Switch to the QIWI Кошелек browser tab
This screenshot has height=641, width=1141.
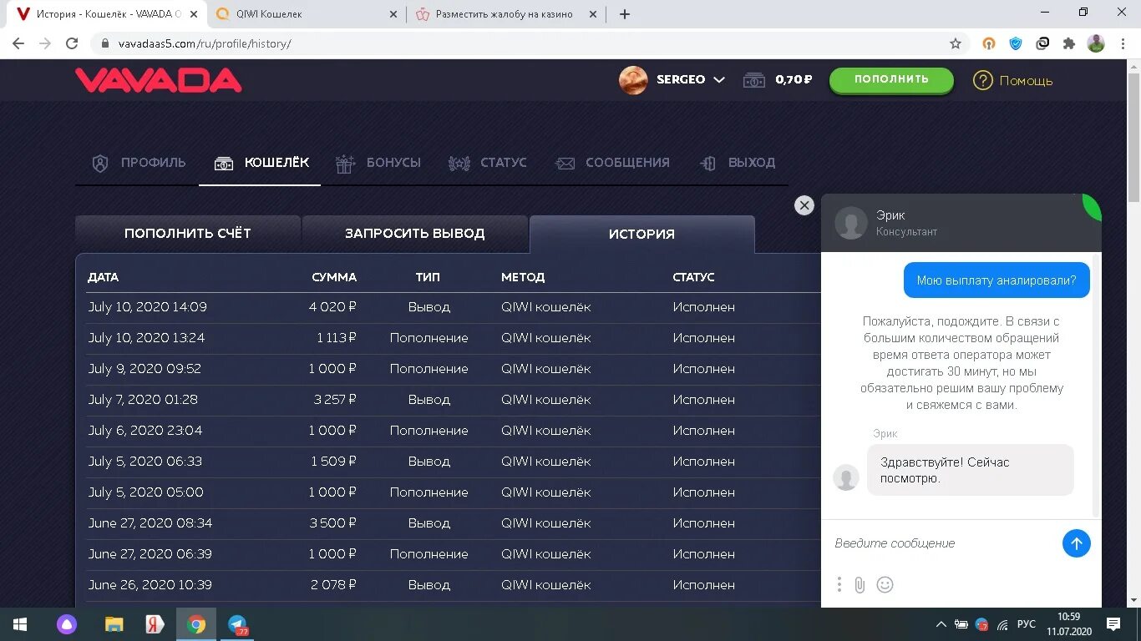(306, 14)
